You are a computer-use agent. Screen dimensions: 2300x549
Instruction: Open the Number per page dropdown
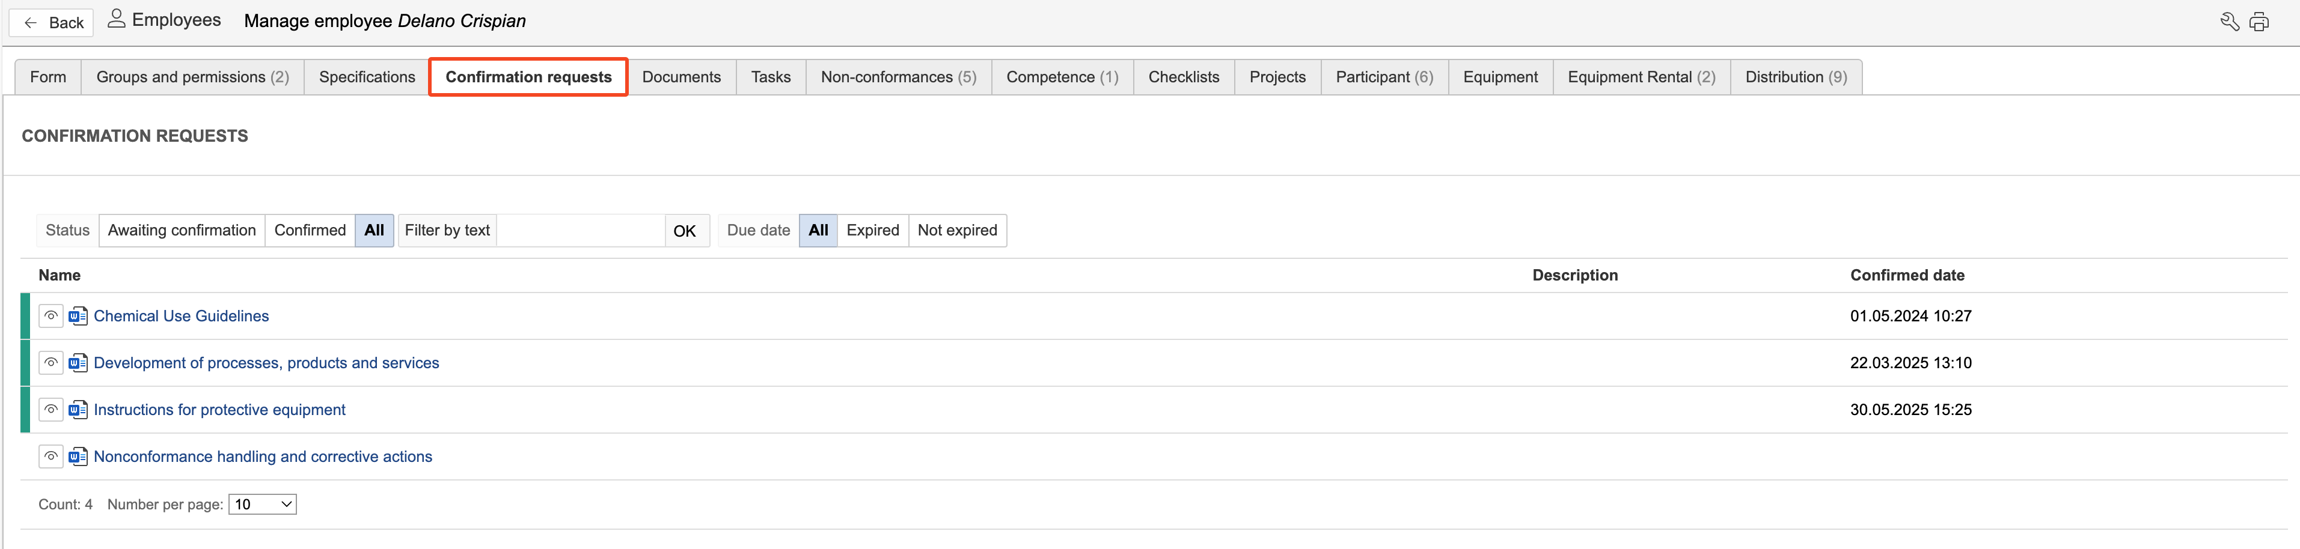coord(263,505)
